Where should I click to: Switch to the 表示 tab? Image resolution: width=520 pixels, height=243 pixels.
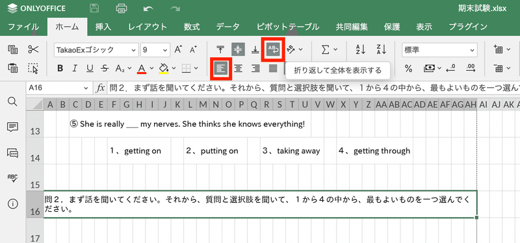424,27
